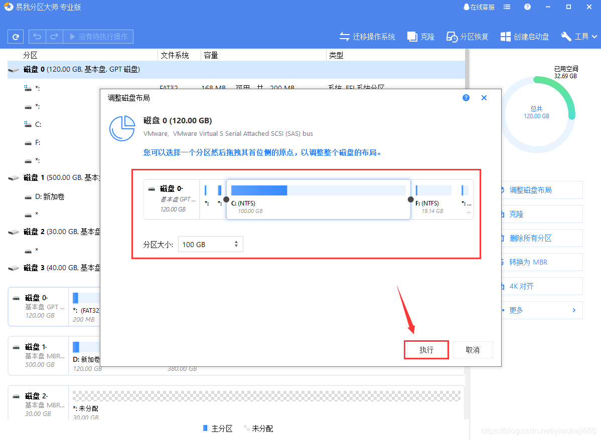Choose 删除所有分区 from the right panel

pos(542,238)
